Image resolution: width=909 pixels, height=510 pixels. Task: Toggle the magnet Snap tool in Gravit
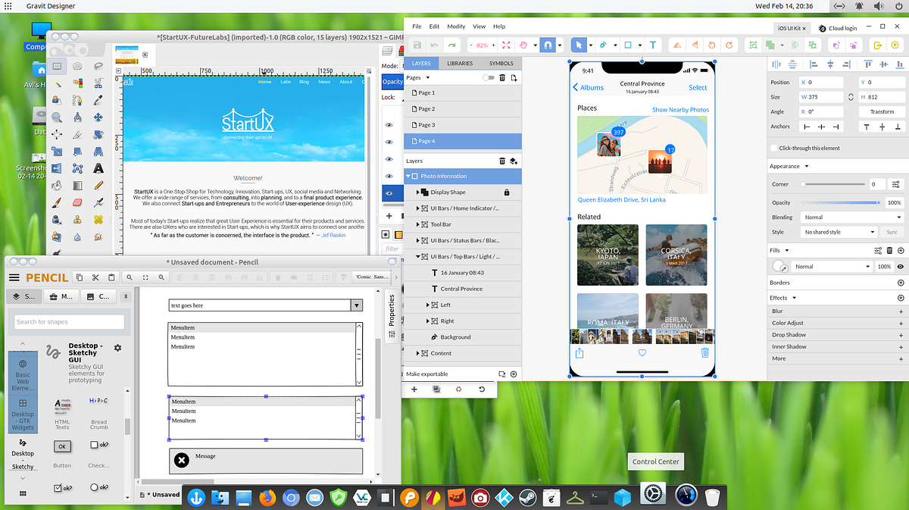[547, 45]
